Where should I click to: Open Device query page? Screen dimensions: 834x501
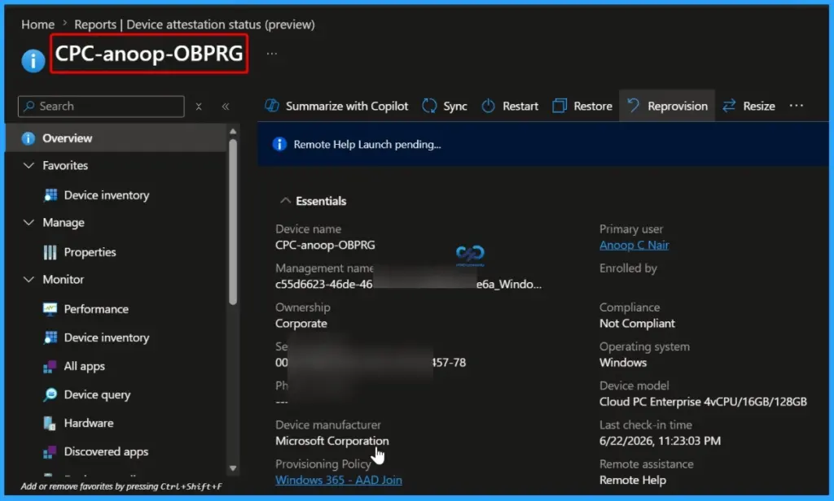click(x=97, y=394)
